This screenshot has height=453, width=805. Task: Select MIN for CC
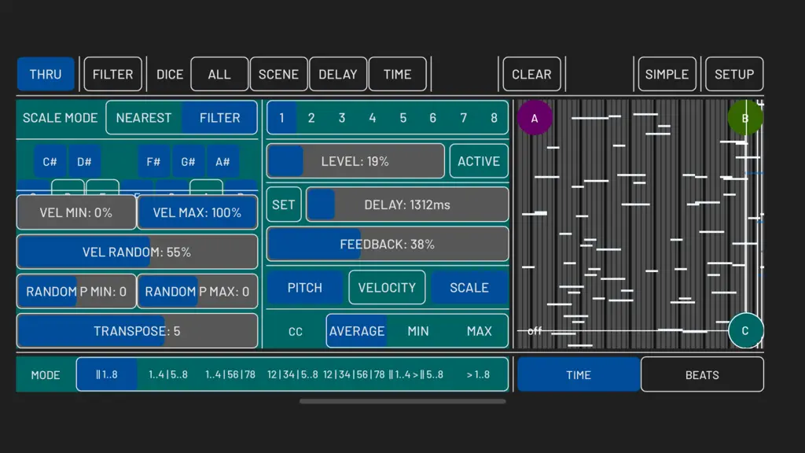418,331
